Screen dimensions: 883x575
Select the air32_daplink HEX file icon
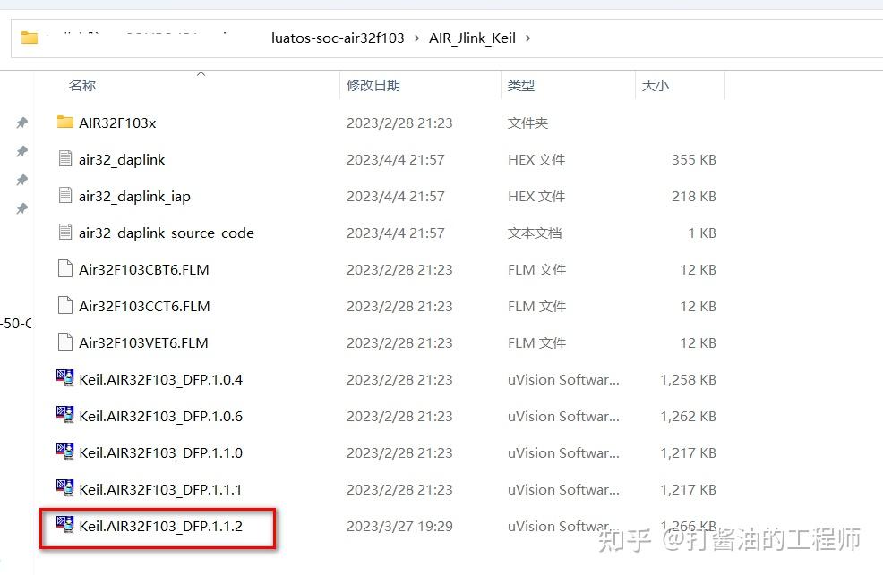click(65, 158)
